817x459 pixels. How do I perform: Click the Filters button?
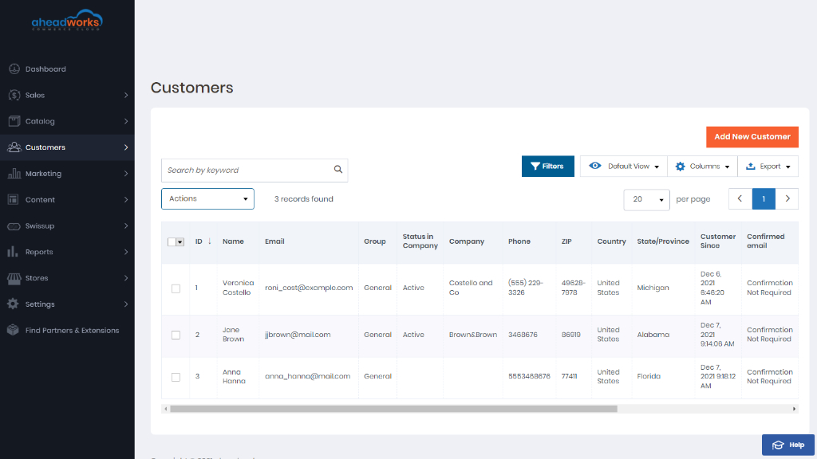547,166
